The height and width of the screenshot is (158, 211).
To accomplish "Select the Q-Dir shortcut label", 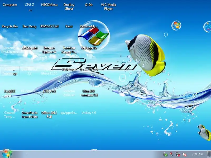I will click(89, 5).
